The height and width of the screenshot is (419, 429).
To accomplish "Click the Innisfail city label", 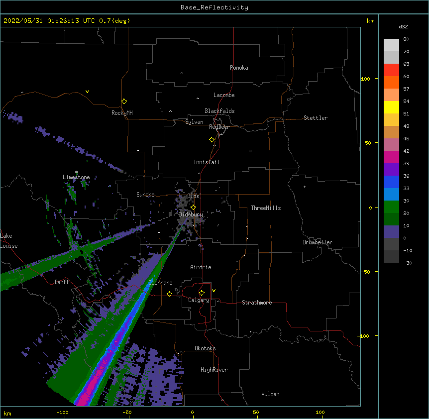I will click(x=207, y=162).
